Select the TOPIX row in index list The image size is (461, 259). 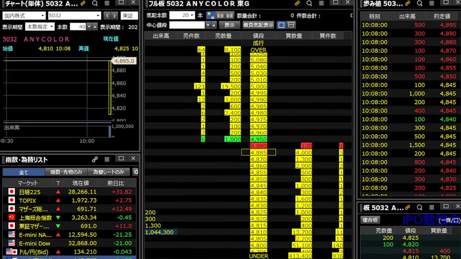click(69, 200)
